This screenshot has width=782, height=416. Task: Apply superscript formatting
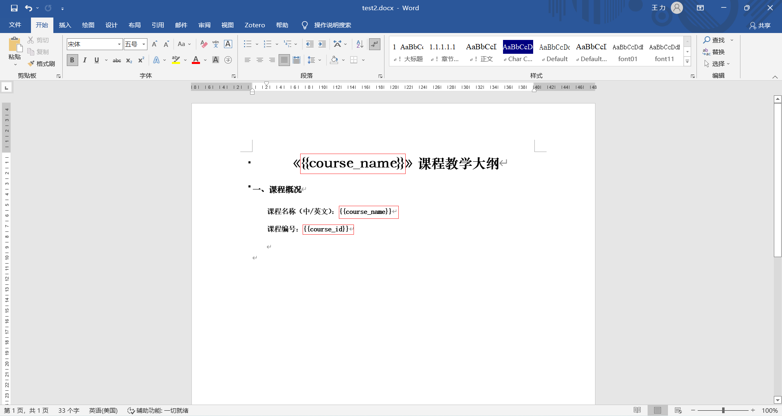tap(141, 60)
